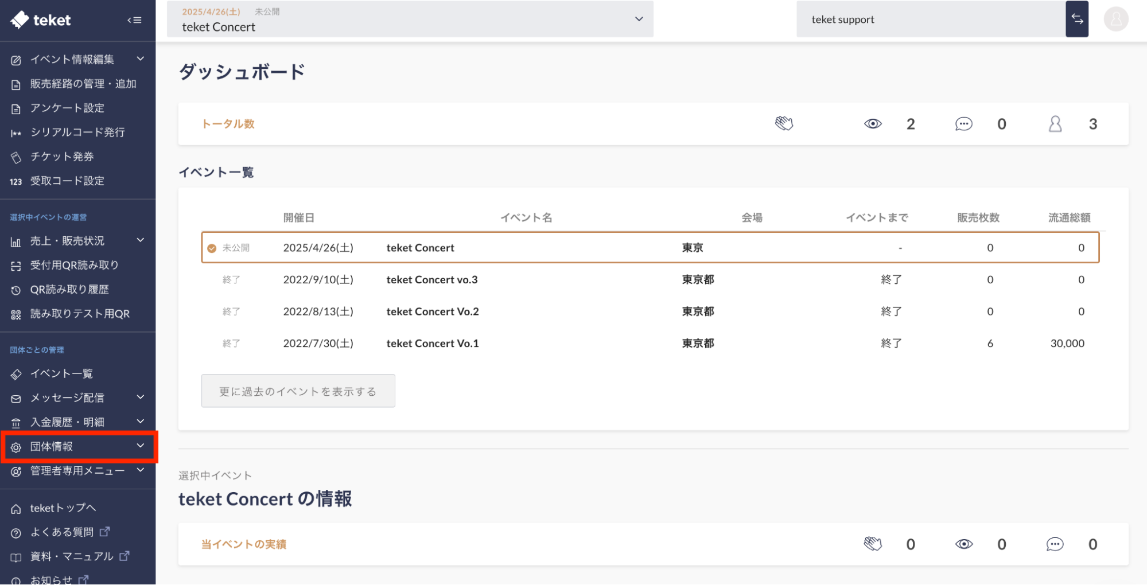1147x585 pixels.
Task: Click the person icon in トータル数 row
Action: [1055, 124]
